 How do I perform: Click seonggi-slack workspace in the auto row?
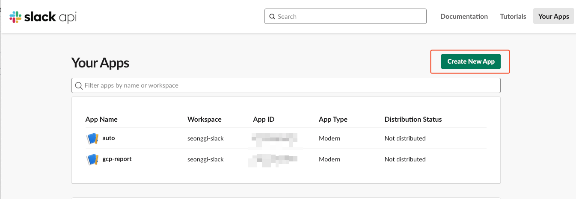point(205,138)
